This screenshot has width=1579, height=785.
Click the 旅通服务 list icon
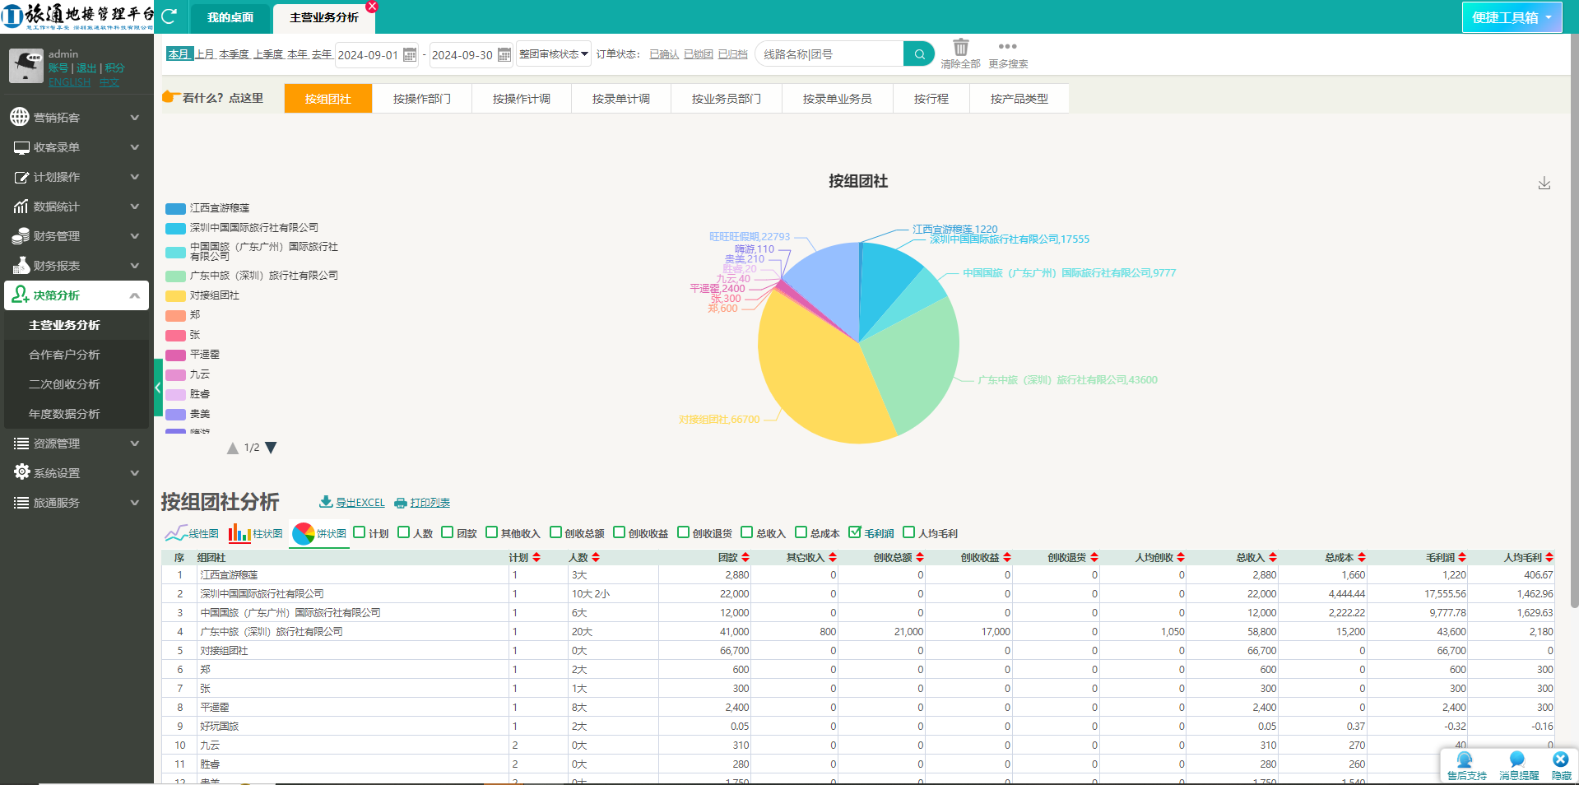[21, 503]
